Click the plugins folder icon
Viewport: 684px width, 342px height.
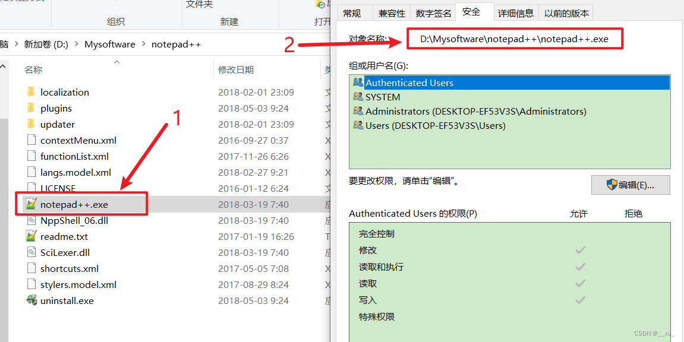(30, 108)
